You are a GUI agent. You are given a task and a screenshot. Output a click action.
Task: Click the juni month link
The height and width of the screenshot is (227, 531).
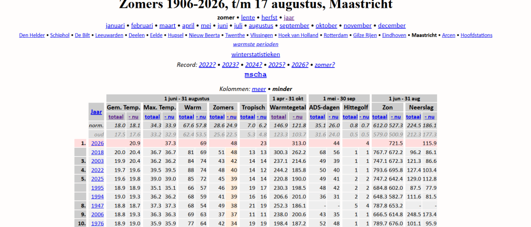point(222,26)
